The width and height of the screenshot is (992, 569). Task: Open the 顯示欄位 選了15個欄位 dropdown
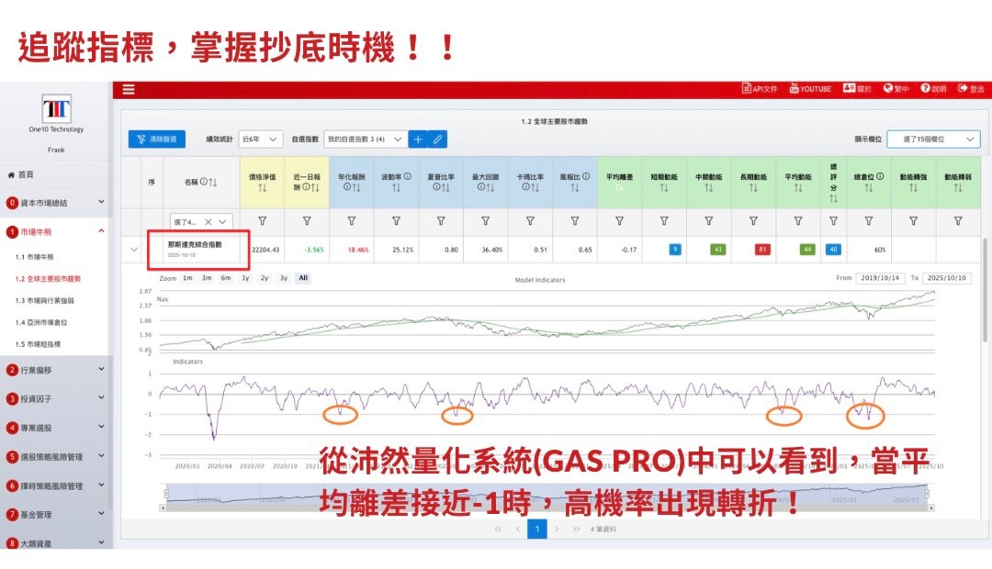(x=934, y=139)
